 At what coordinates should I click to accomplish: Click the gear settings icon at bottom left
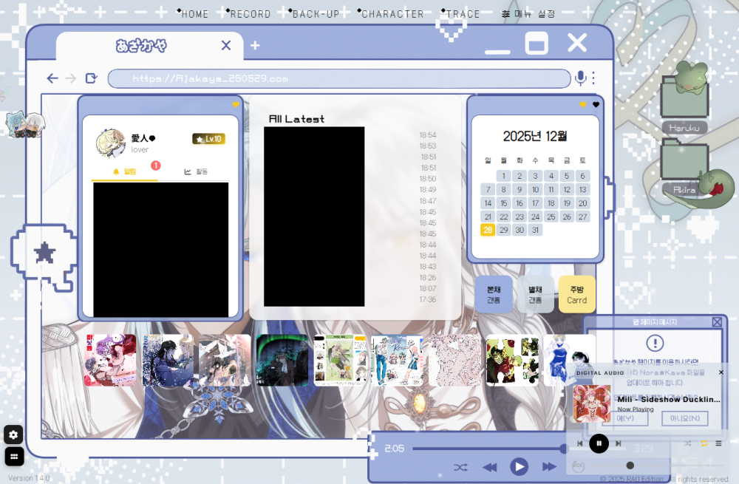tap(14, 434)
